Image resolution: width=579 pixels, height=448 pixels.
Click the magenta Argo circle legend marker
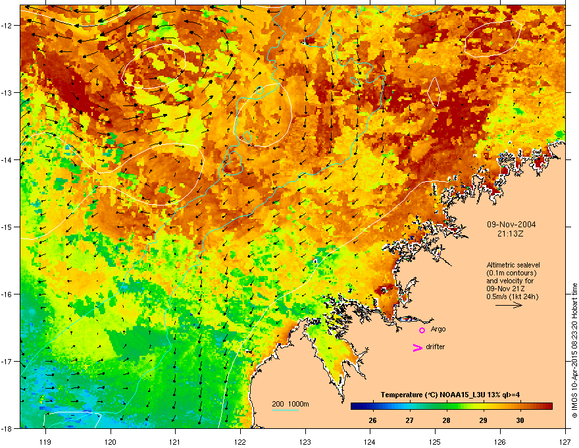coord(422,330)
